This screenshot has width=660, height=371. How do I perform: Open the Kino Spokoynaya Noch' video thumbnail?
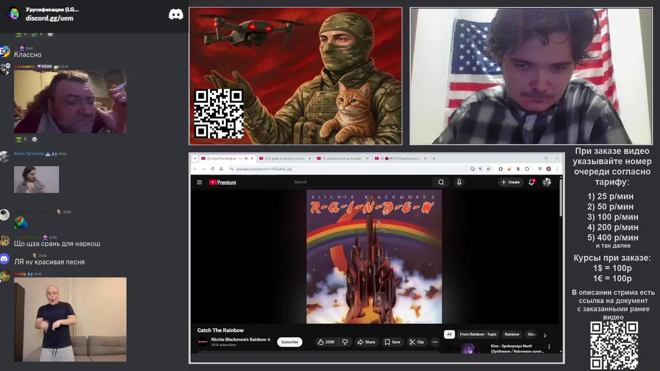tap(467, 348)
